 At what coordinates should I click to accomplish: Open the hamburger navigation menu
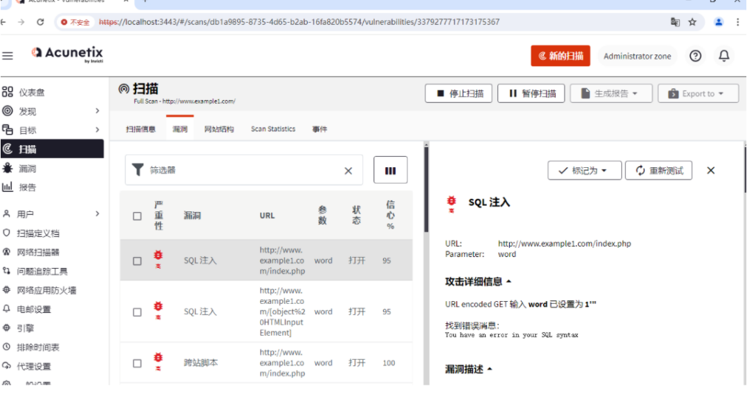pyautogui.click(x=8, y=56)
